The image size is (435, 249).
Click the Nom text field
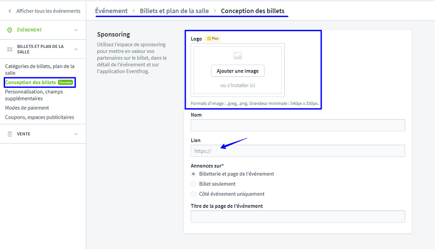[298, 125]
